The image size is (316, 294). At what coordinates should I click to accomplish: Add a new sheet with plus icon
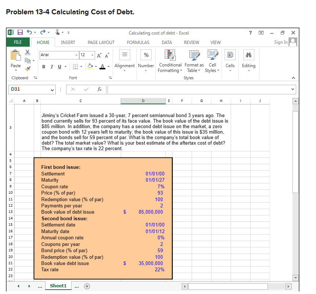point(87,286)
